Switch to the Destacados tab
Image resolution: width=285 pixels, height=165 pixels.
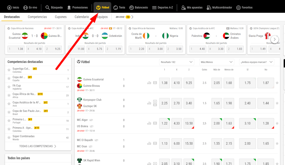12,17
